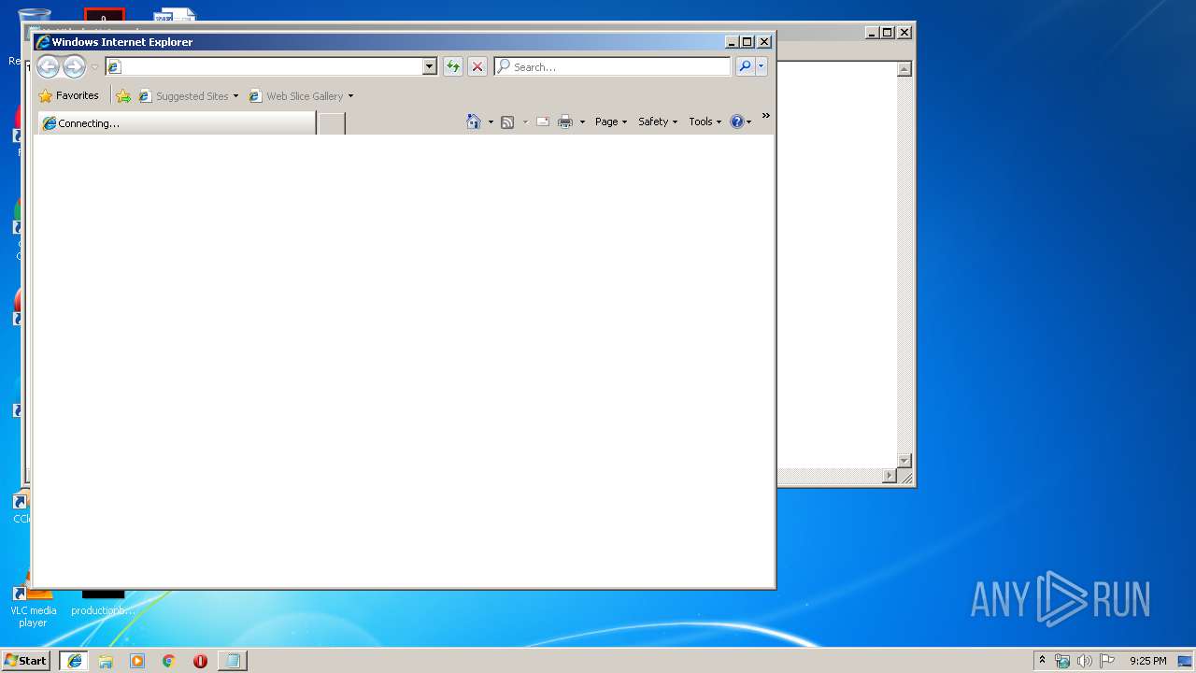1196x673 pixels.
Task: Open the recent pages dropdown beside Forward
Action: (x=94, y=67)
